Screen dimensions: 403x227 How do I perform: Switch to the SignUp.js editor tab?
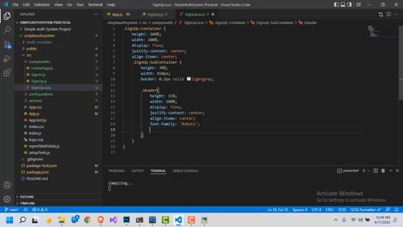click(155, 14)
